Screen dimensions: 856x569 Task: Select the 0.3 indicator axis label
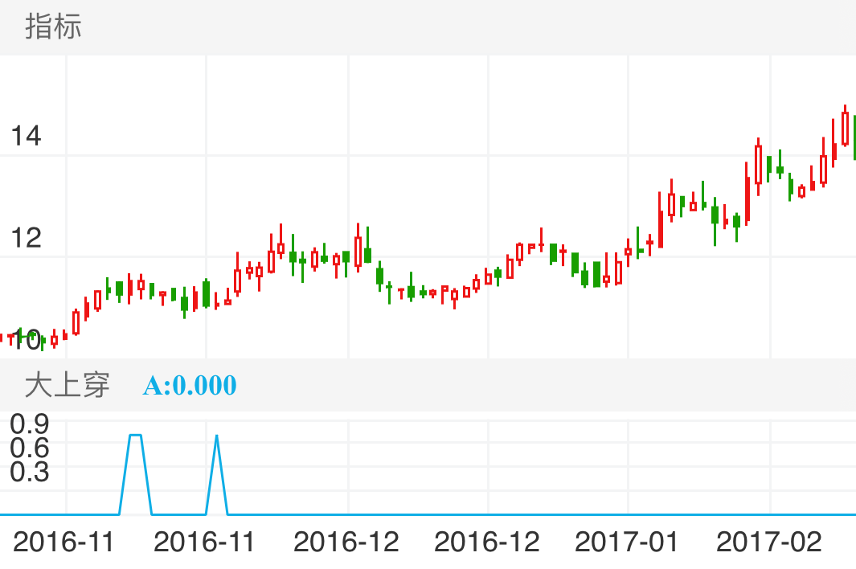(30, 472)
